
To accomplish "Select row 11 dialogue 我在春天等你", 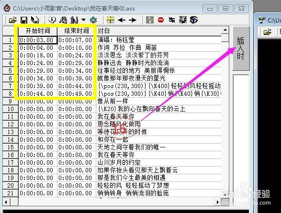I will [159, 117].
